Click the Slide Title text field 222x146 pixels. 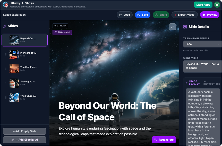click(202, 66)
